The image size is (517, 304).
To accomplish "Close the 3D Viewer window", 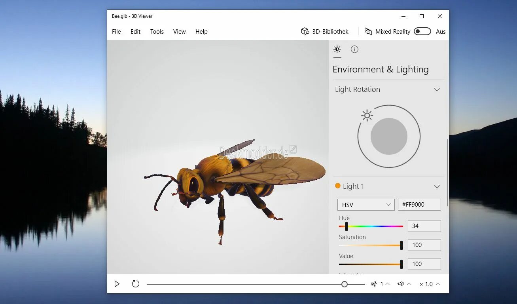I will [440, 16].
